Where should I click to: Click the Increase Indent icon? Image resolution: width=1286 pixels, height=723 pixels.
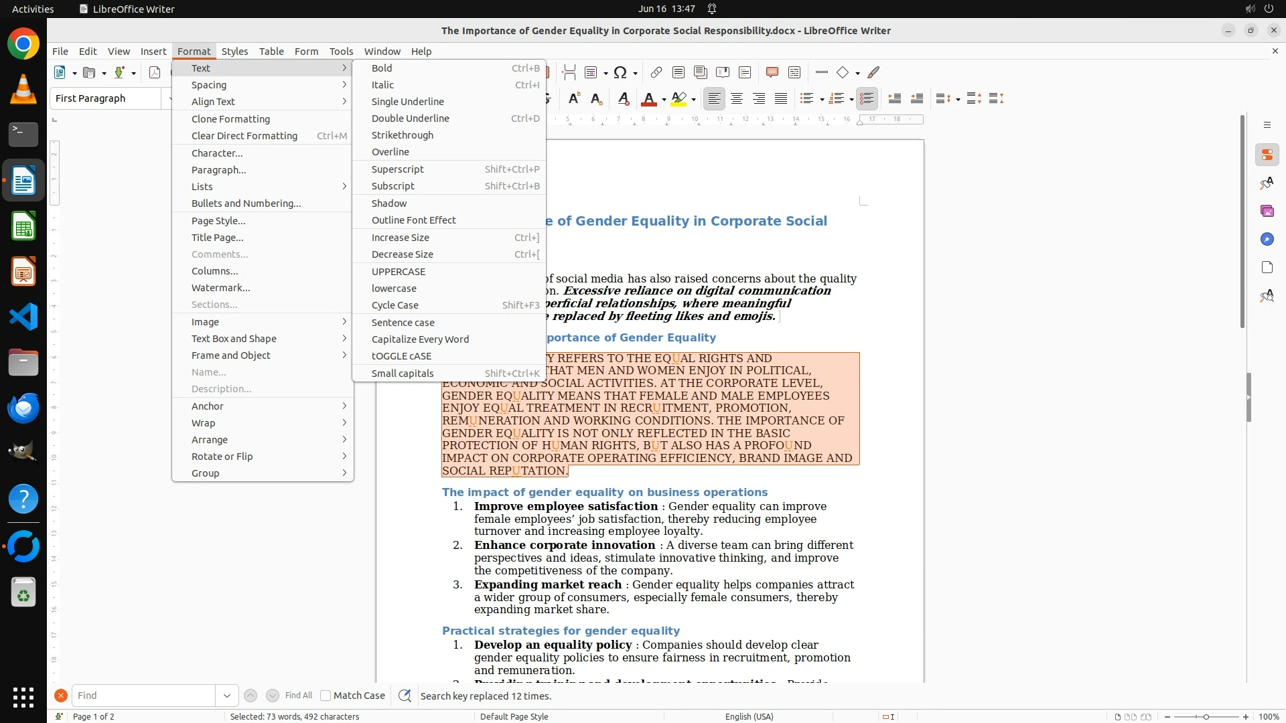(x=894, y=99)
